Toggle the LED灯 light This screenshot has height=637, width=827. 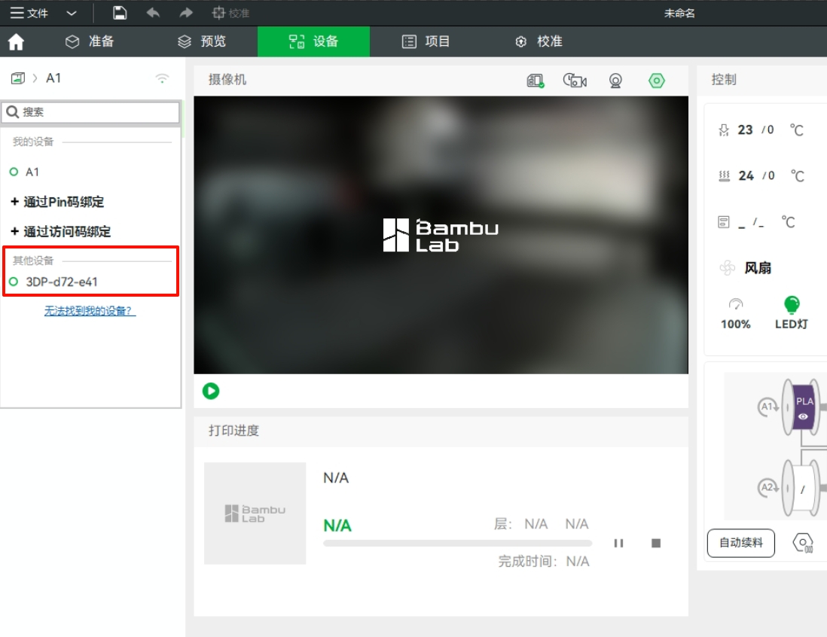click(x=792, y=313)
